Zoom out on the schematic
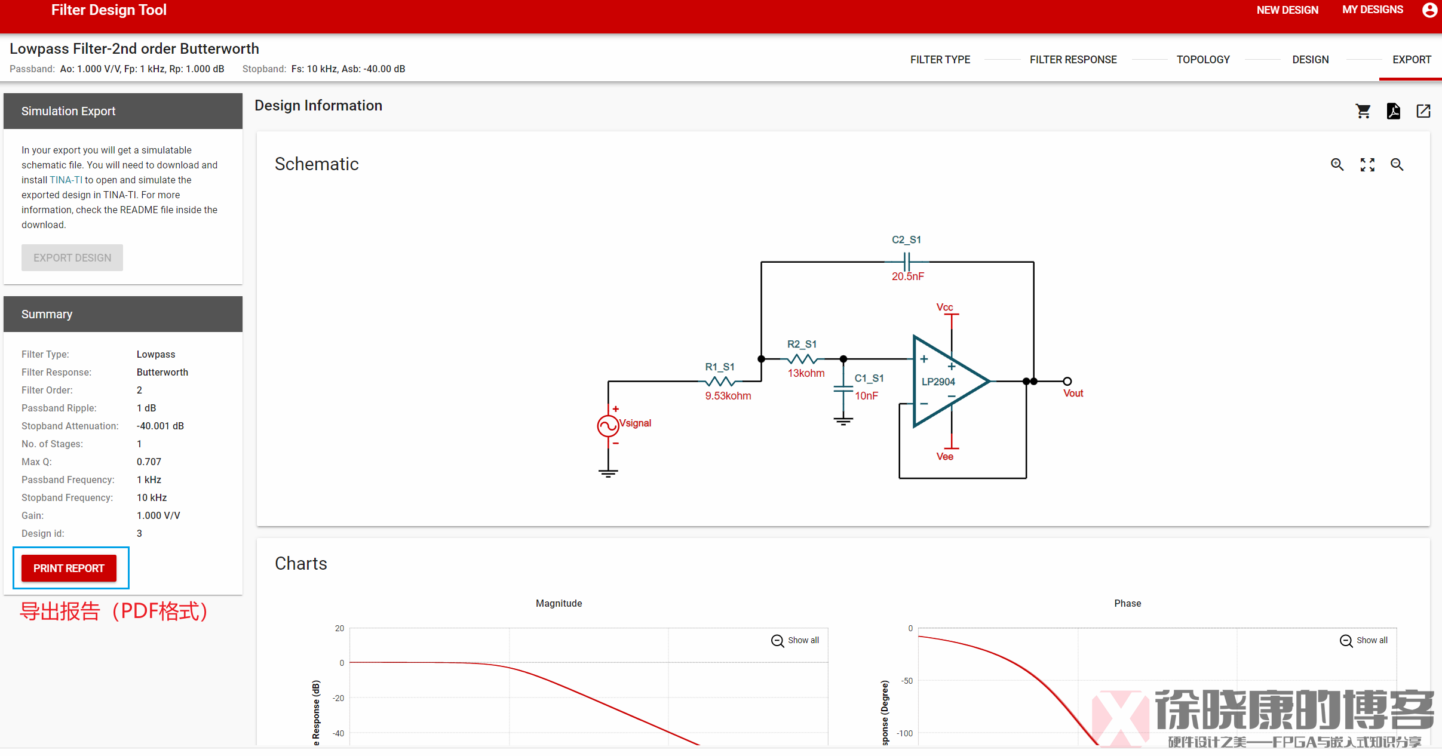 1397,165
